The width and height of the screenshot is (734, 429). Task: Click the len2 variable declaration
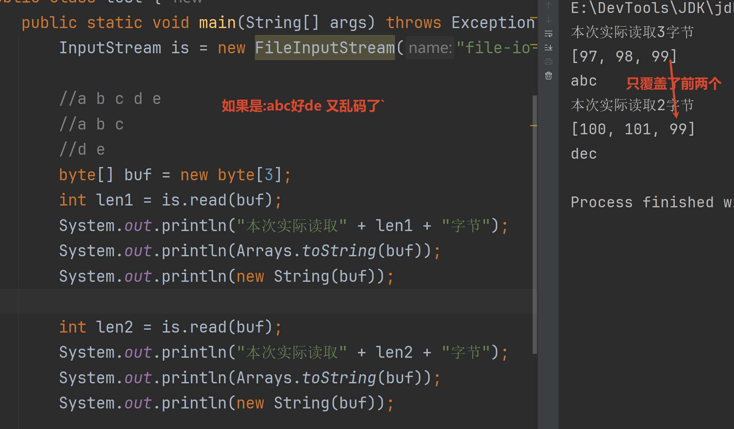click(114, 327)
